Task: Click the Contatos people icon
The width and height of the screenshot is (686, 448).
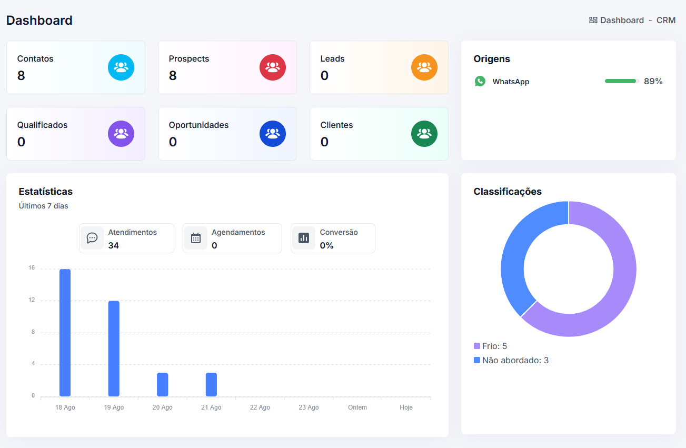Action: tap(121, 67)
